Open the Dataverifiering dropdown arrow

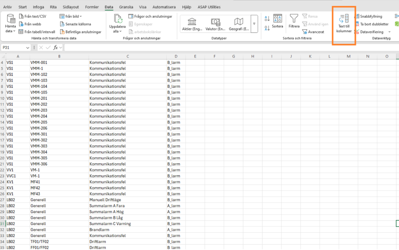click(x=390, y=32)
